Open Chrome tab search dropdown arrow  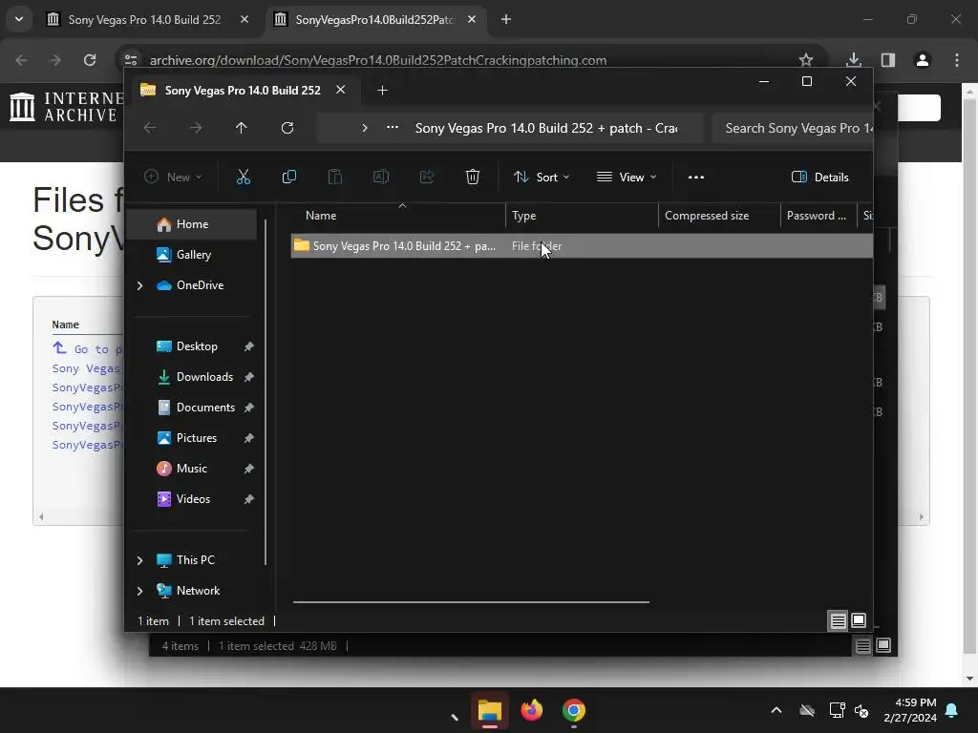click(19, 19)
